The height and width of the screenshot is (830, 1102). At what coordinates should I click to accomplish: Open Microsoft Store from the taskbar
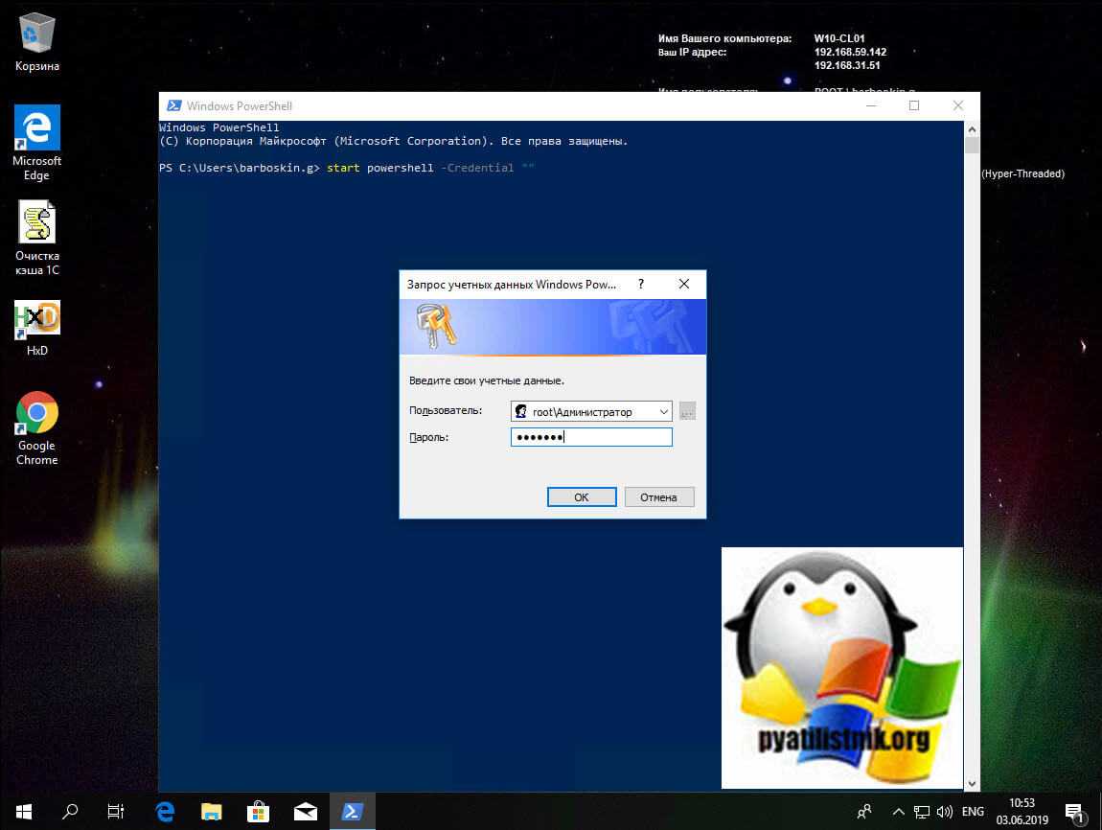pyautogui.click(x=259, y=811)
